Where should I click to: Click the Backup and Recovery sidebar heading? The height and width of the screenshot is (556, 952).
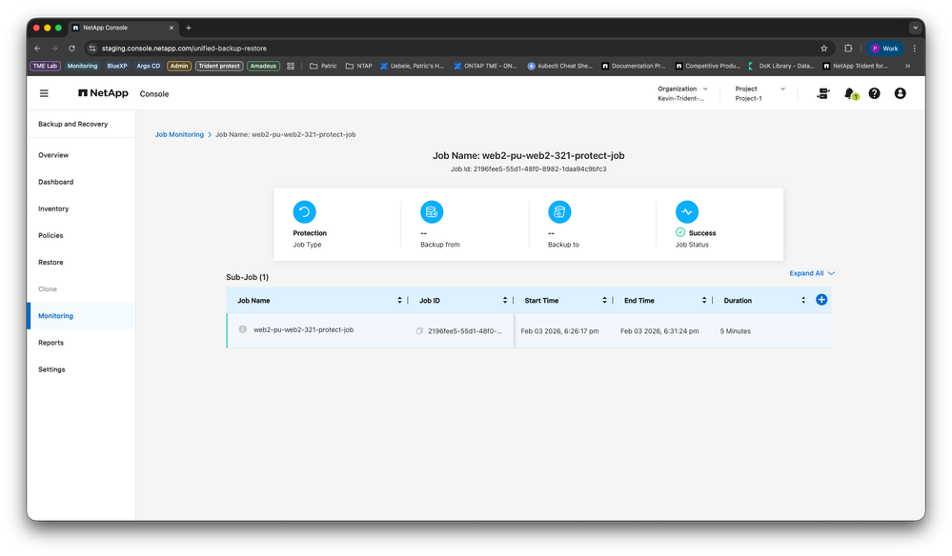(x=72, y=125)
